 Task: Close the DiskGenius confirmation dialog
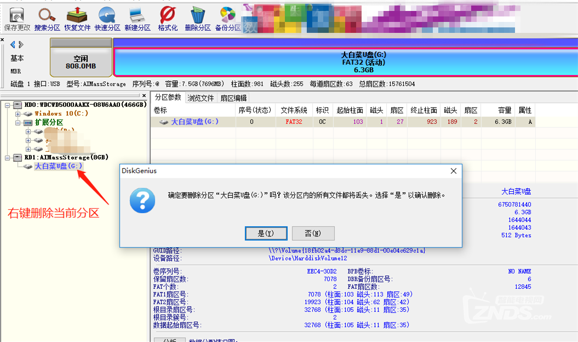pos(454,171)
